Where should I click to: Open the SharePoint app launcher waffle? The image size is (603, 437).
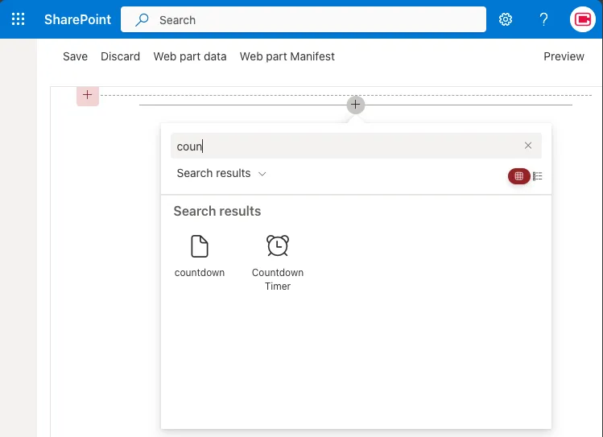pos(18,19)
